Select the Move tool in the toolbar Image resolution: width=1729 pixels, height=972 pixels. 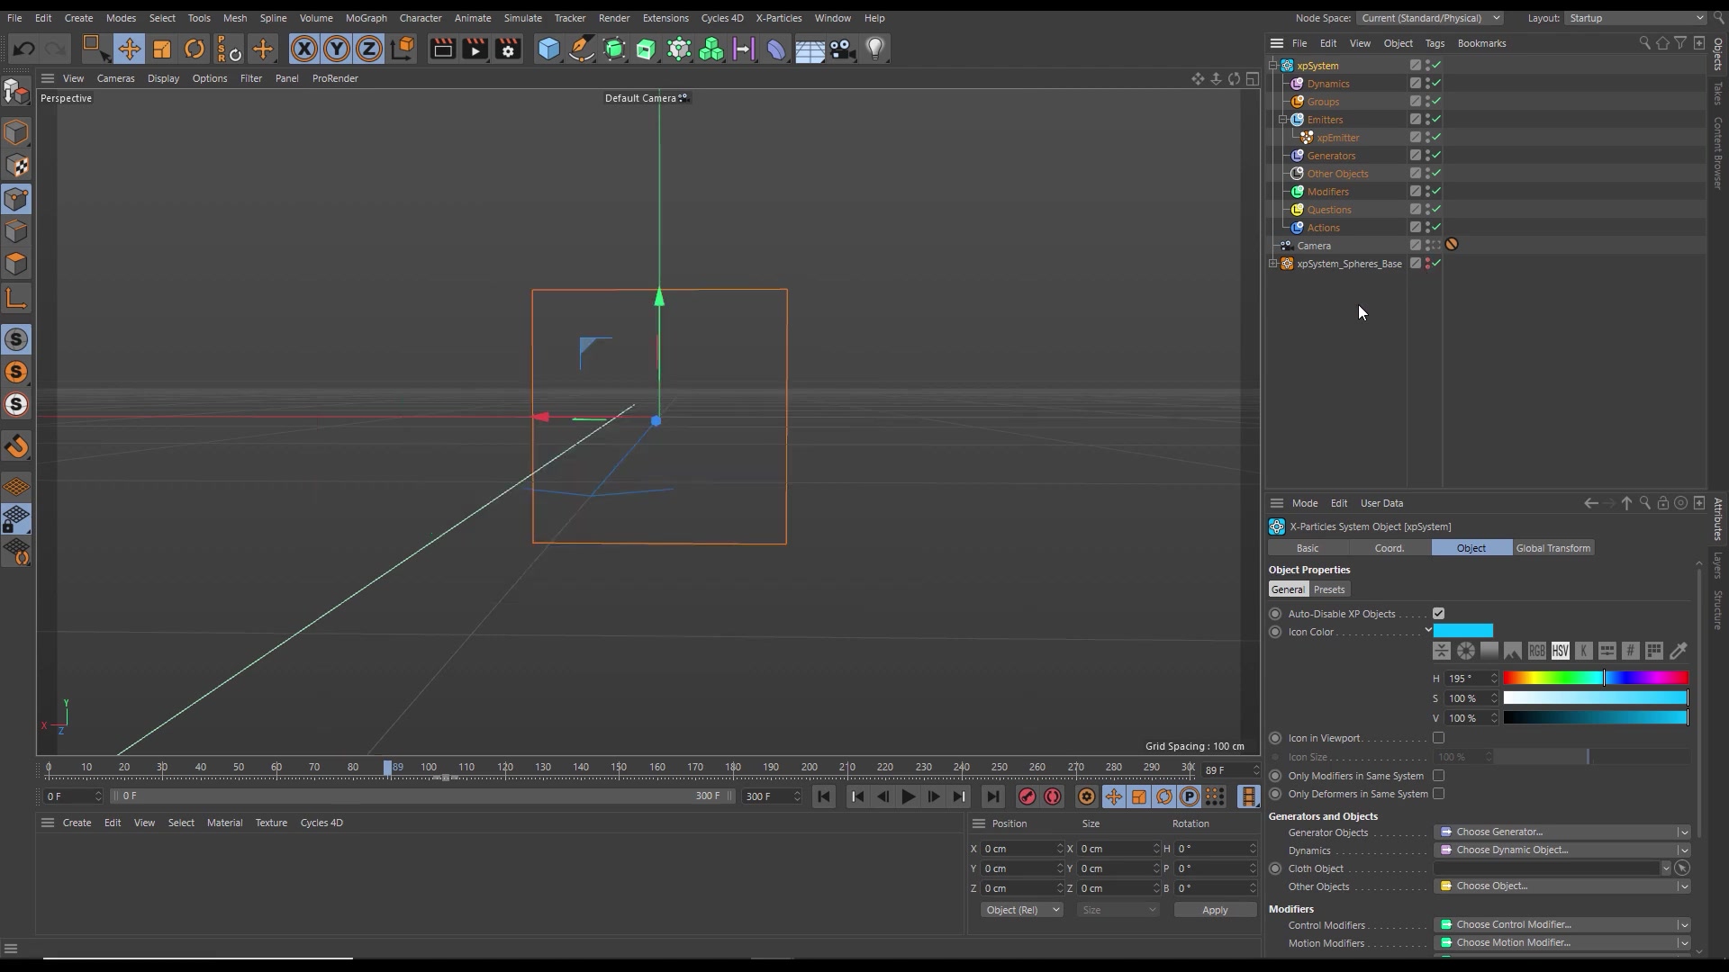tap(130, 49)
